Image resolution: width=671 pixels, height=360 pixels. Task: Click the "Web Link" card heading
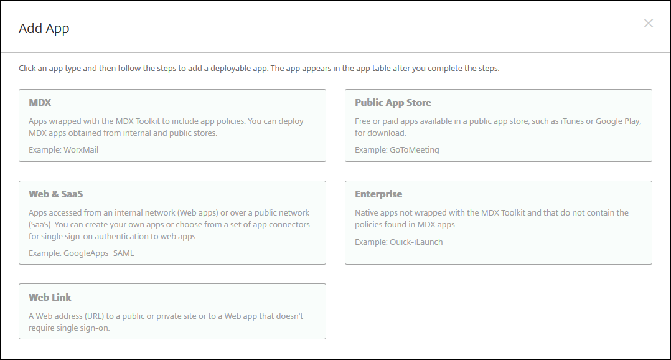(50, 297)
